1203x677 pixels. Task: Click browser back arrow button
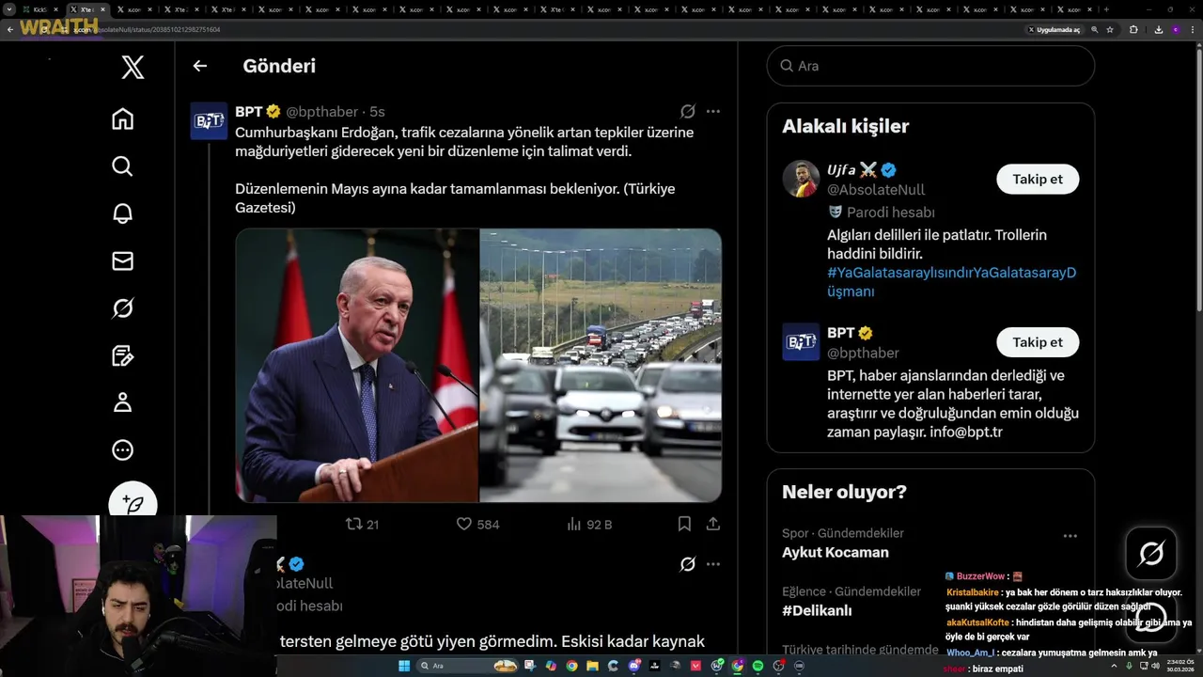pos(10,29)
